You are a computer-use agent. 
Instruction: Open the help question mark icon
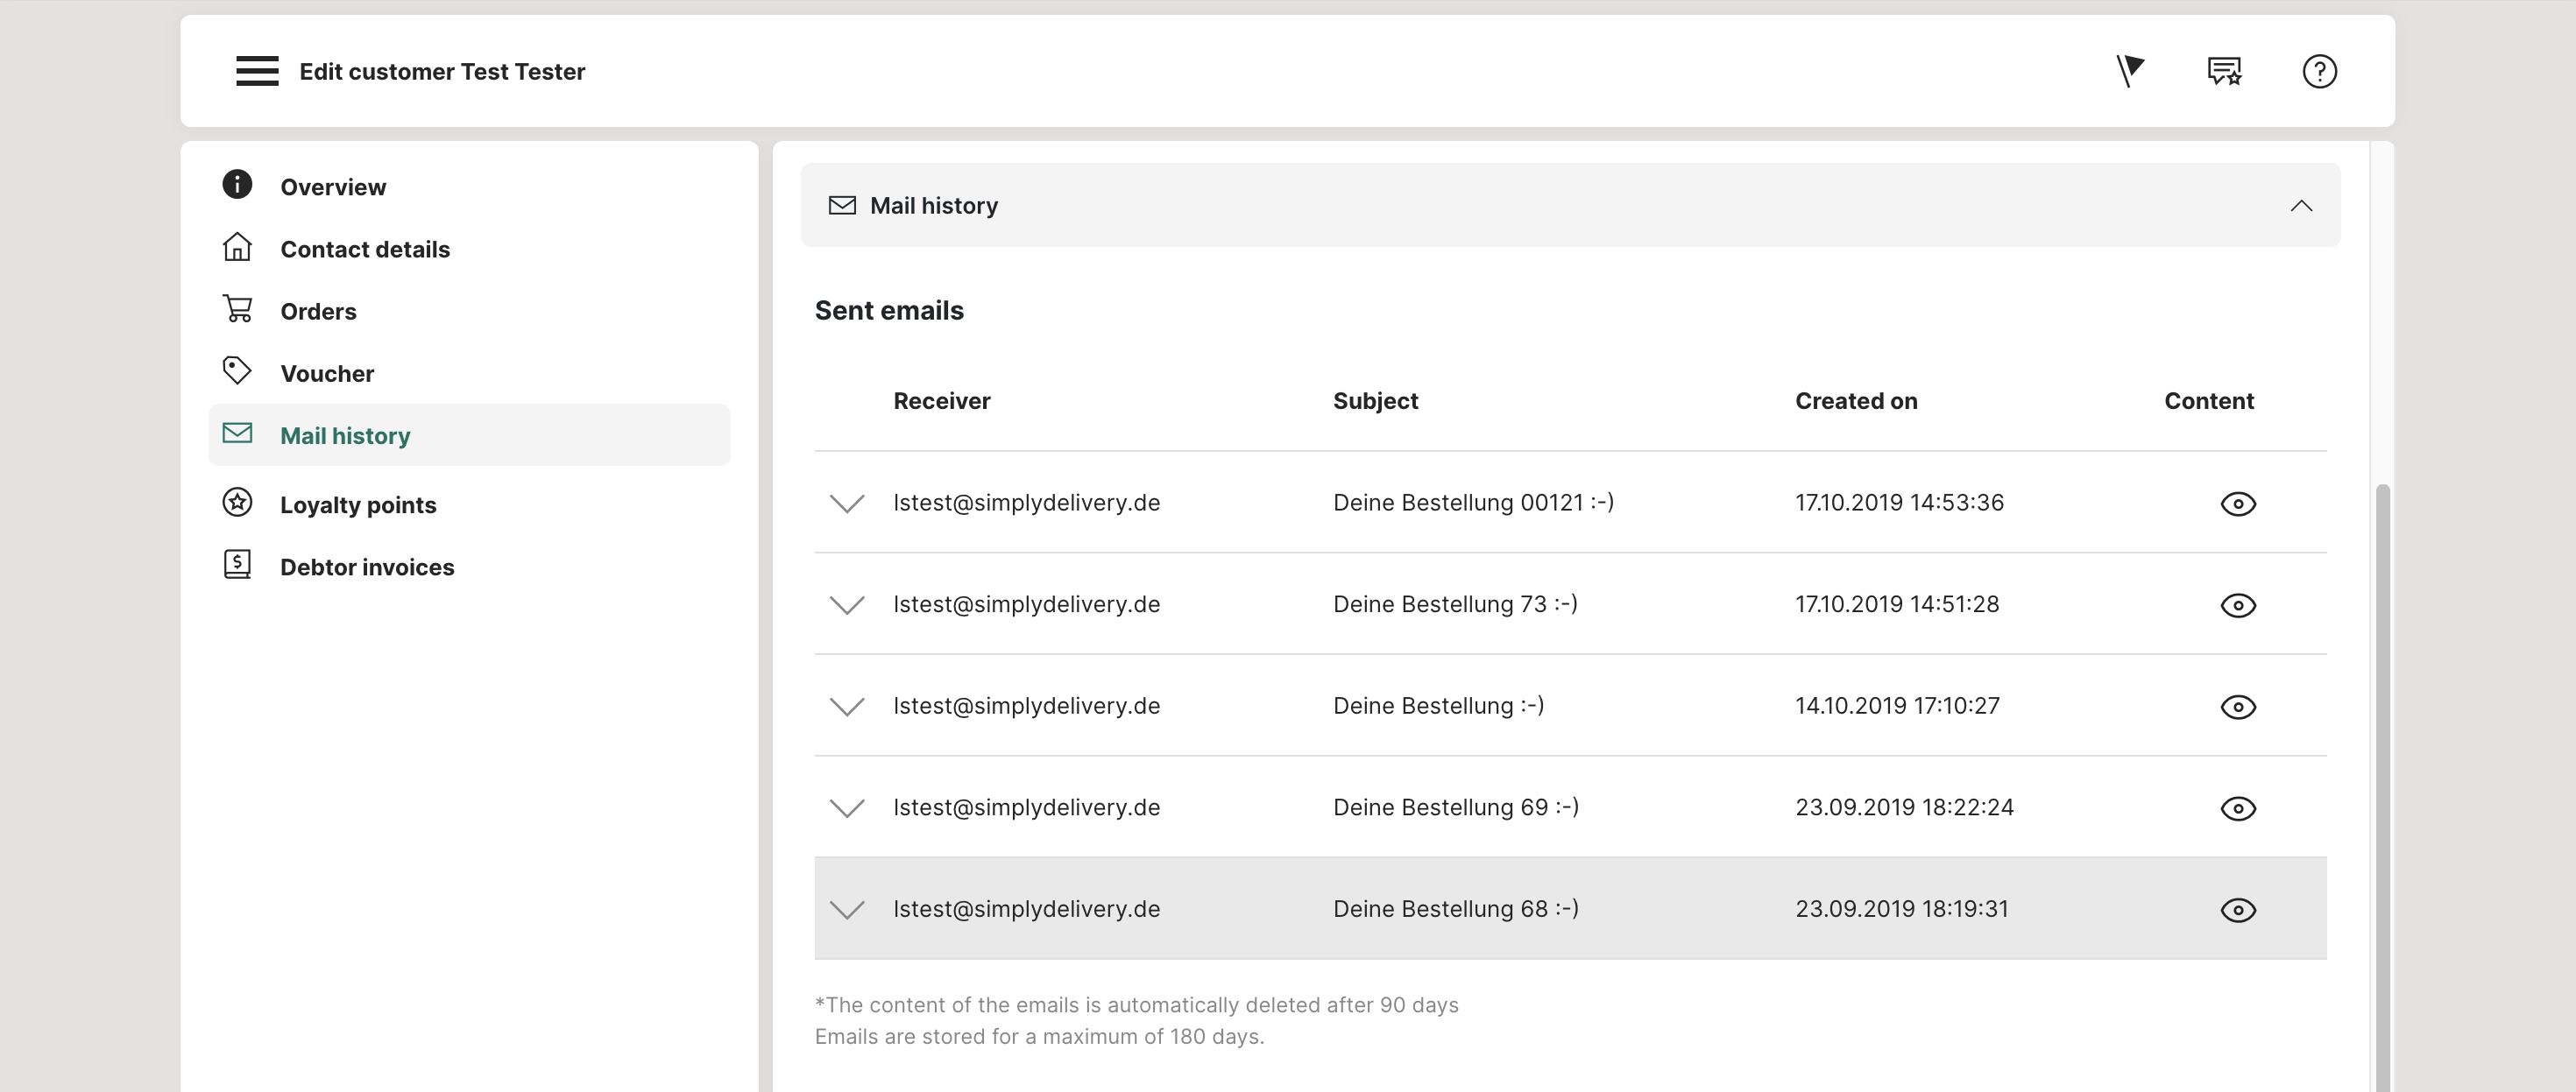2319,71
